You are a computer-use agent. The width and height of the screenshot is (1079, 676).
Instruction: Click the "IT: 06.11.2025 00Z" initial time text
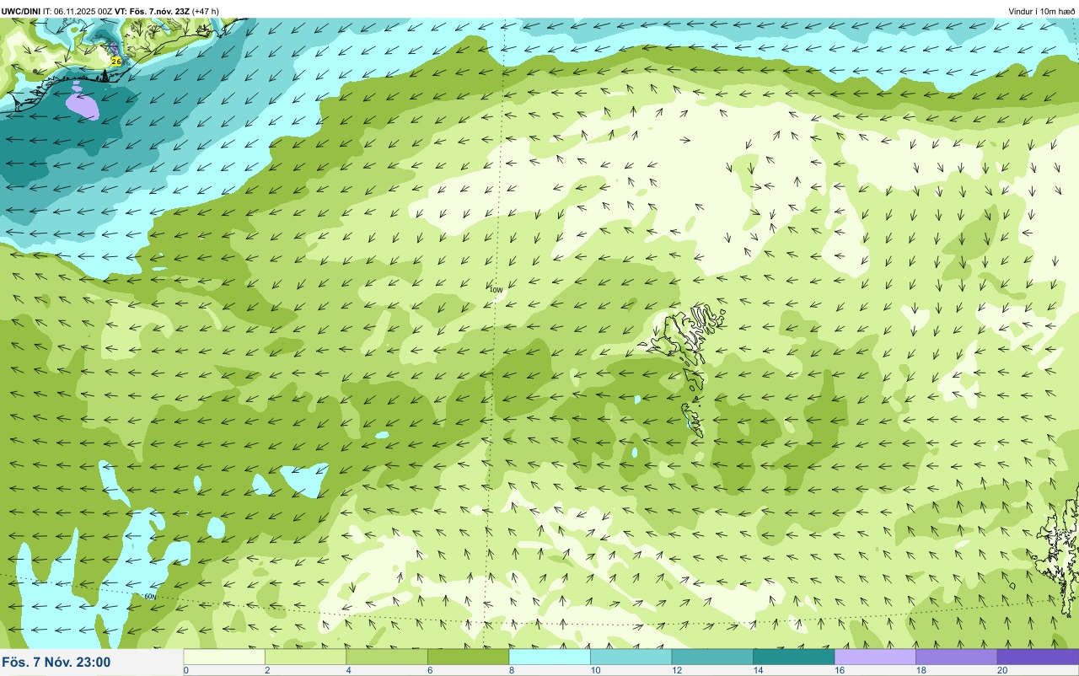[x=78, y=11]
